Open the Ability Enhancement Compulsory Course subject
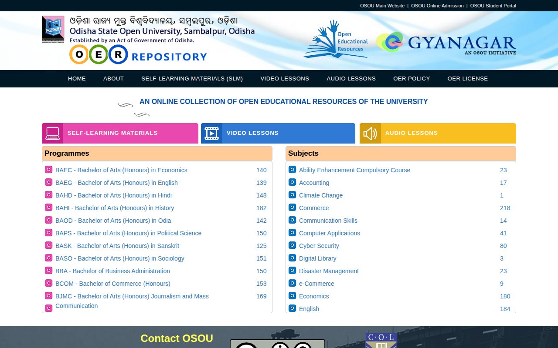Viewport: 558px width, 348px height. coord(354,170)
